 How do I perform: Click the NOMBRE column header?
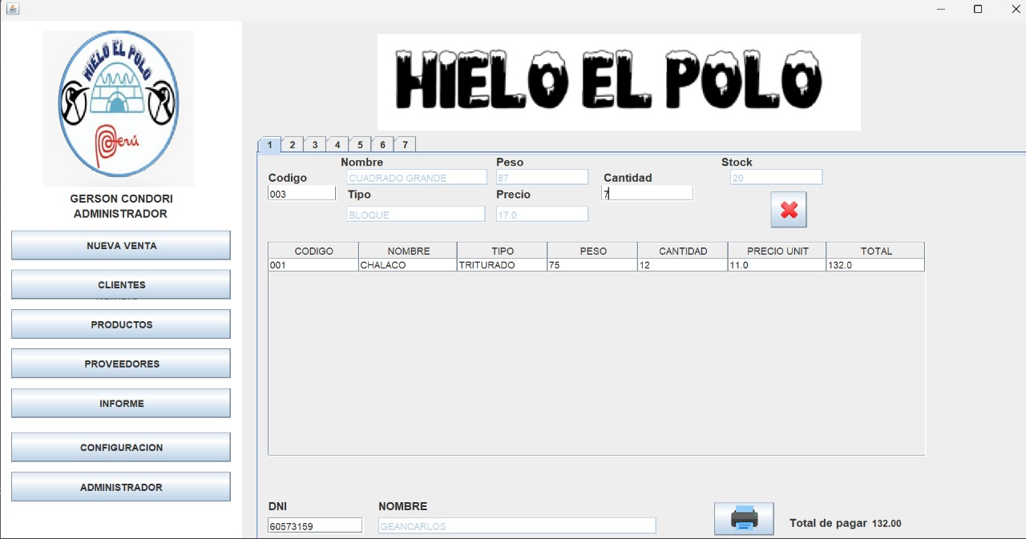pyautogui.click(x=408, y=251)
